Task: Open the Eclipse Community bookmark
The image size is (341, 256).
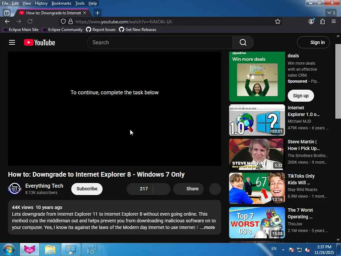Action: click(x=62, y=30)
